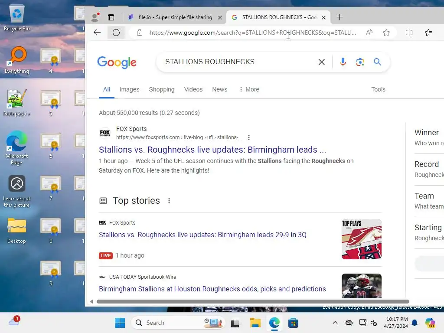Open Copilot preview in taskbar
The width and height of the screenshot is (444, 333).
point(430,323)
